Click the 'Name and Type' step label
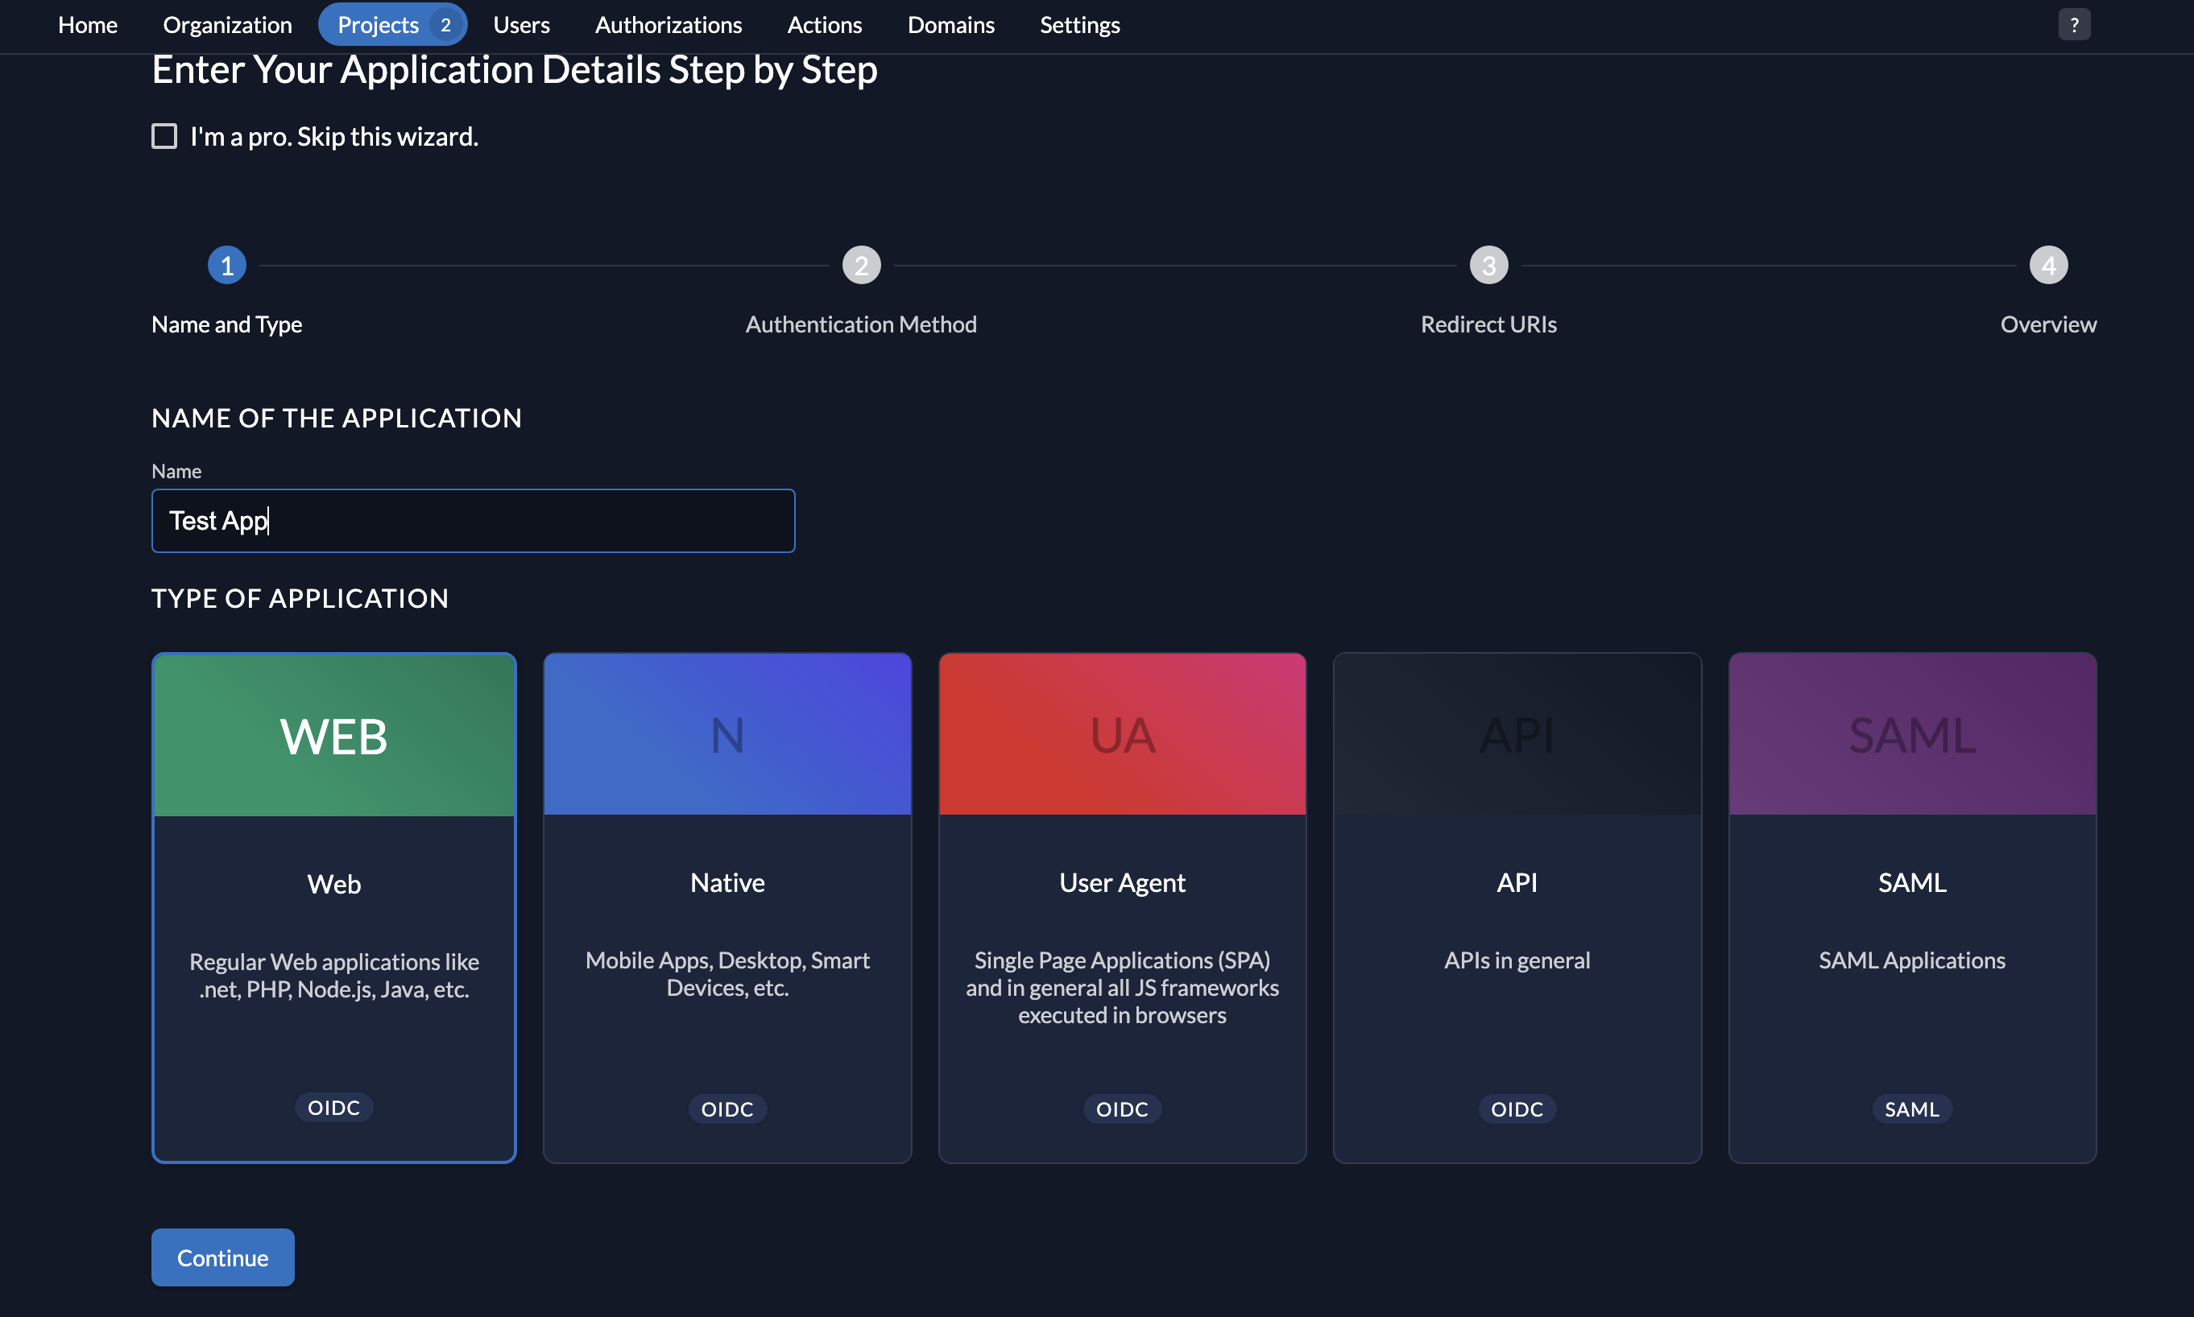 [226, 324]
